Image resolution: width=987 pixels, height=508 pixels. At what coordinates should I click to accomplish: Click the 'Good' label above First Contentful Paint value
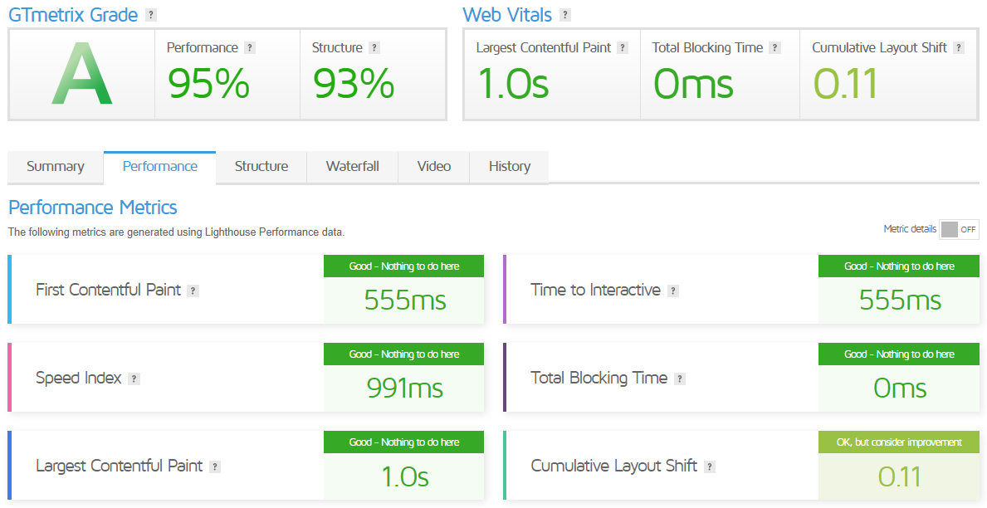click(x=404, y=266)
